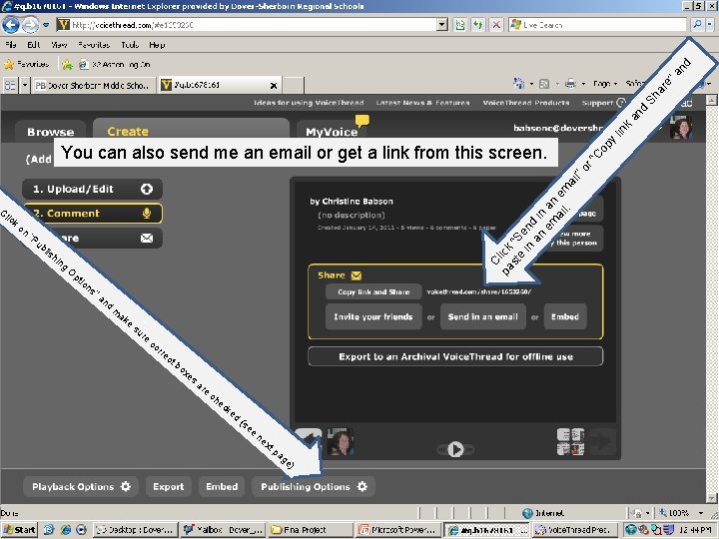Open the Page dropdown in command bar
Viewport: 719px width, 539px height.
coord(605,84)
